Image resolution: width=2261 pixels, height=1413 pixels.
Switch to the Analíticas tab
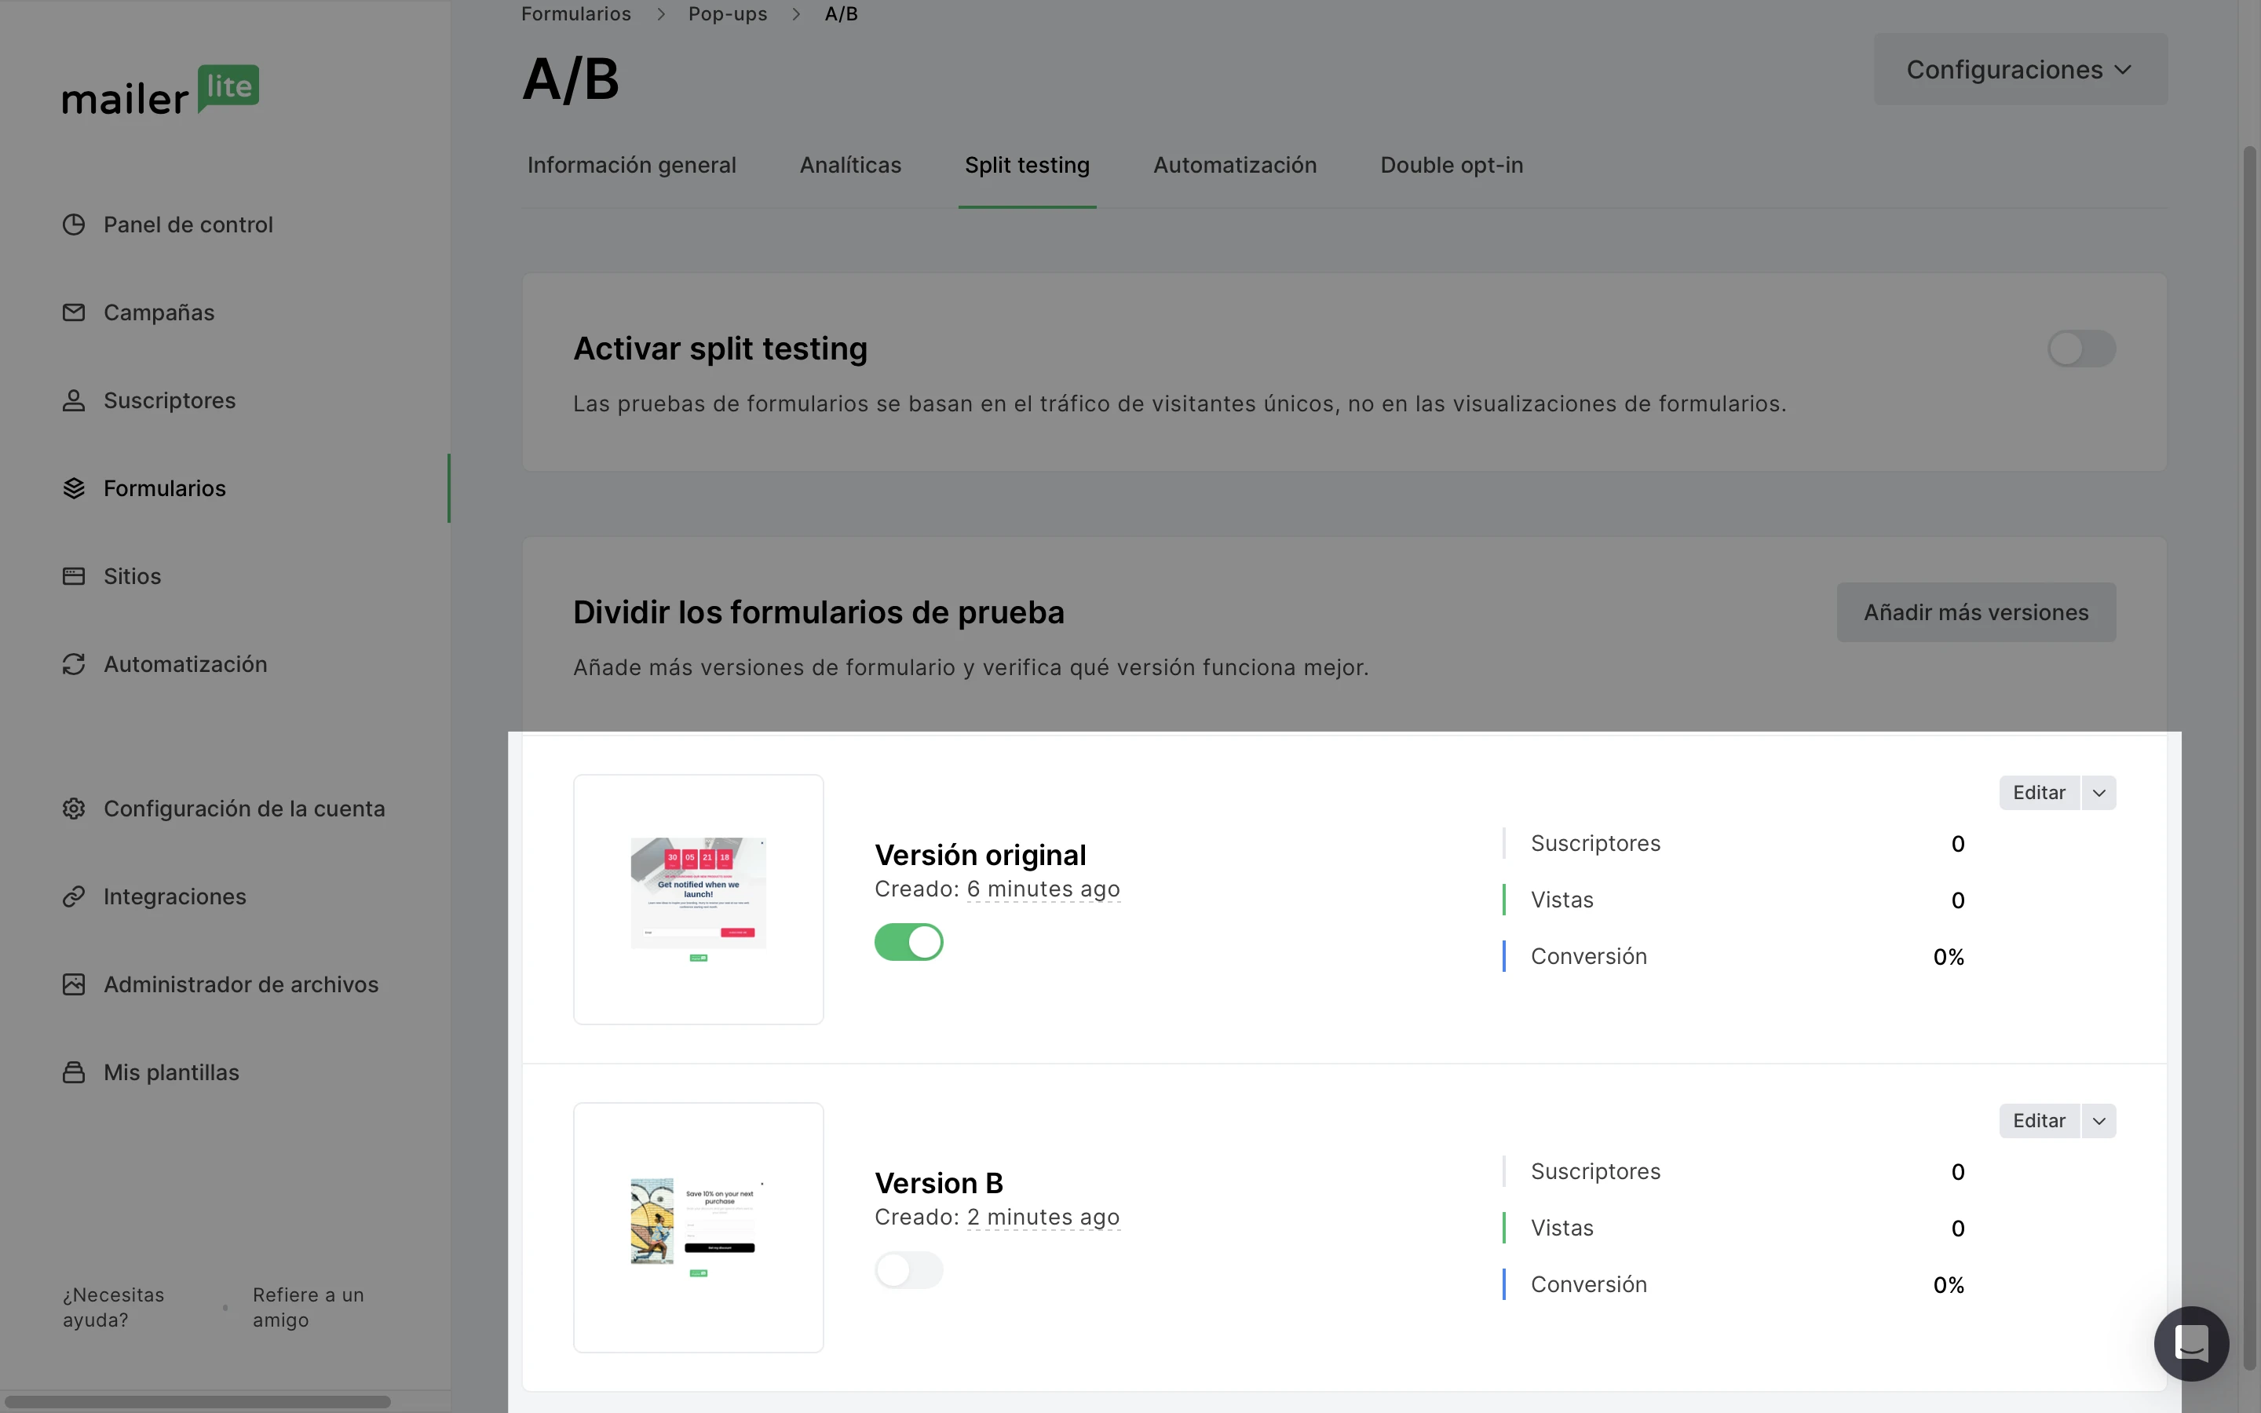click(x=850, y=166)
